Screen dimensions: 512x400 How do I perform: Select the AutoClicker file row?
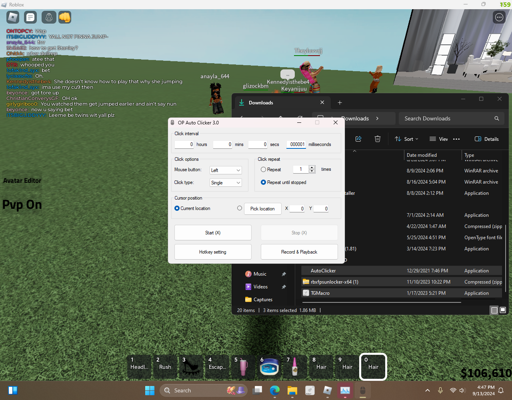[402, 271]
